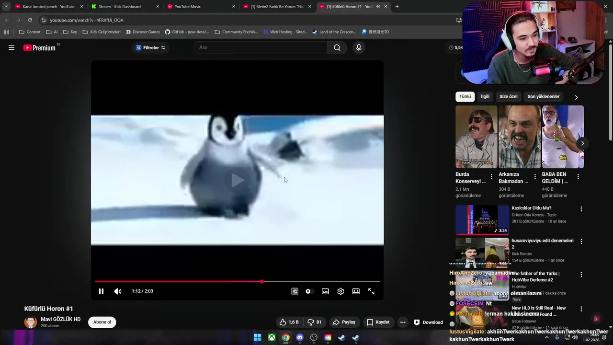The image size is (613, 345).
Task: Open BABA BEN GELDİM short thumbnail
Action: (x=563, y=137)
